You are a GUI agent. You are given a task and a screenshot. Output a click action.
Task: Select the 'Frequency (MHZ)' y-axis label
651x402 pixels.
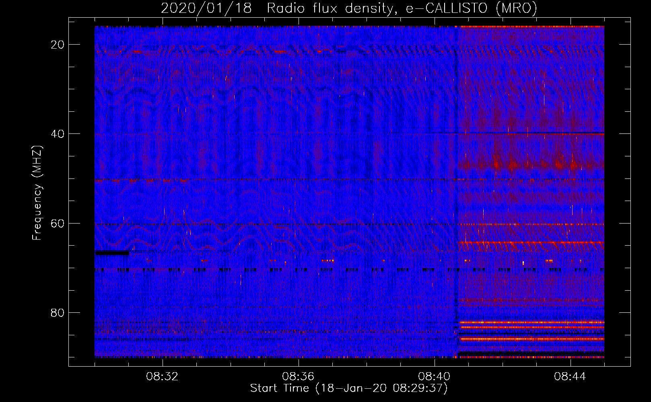coord(37,193)
